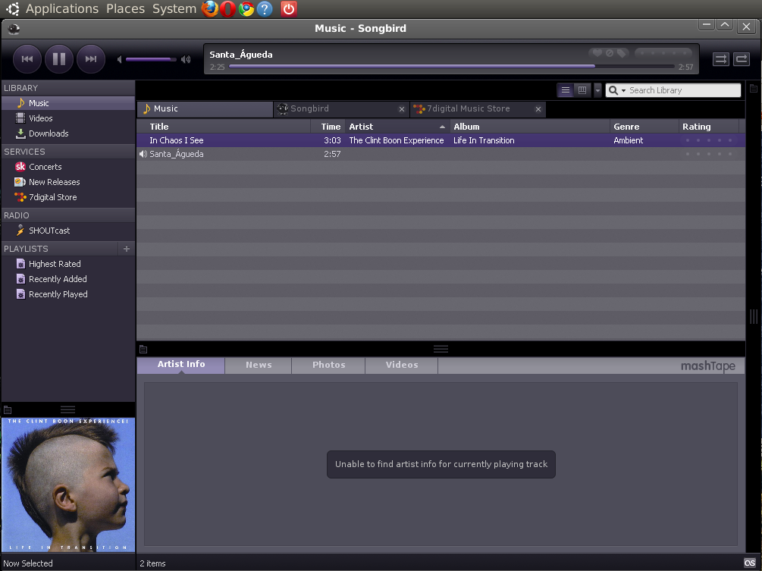Expand the mashTape display pane handle

(x=441, y=348)
